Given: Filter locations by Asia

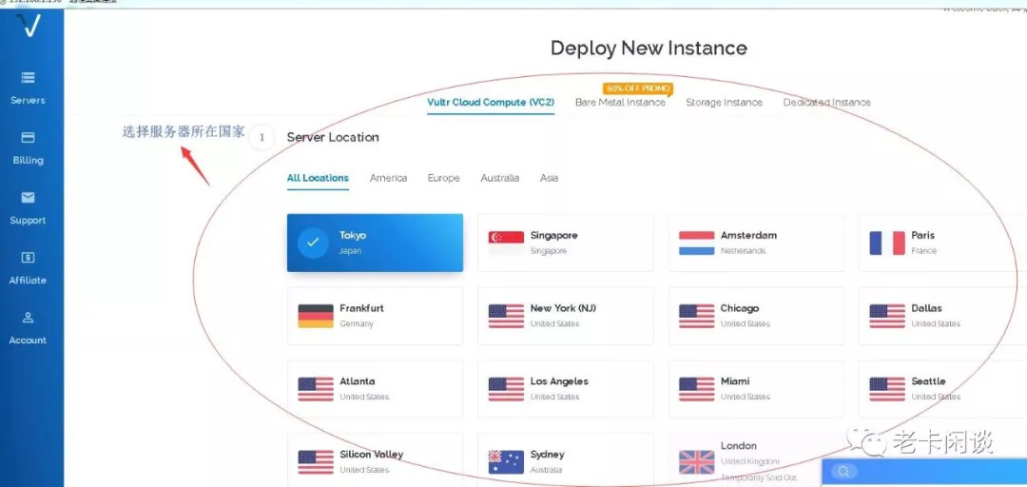Looking at the screenshot, I should click(549, 178).
